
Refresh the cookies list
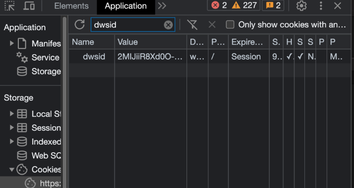[x=80, y=25]
